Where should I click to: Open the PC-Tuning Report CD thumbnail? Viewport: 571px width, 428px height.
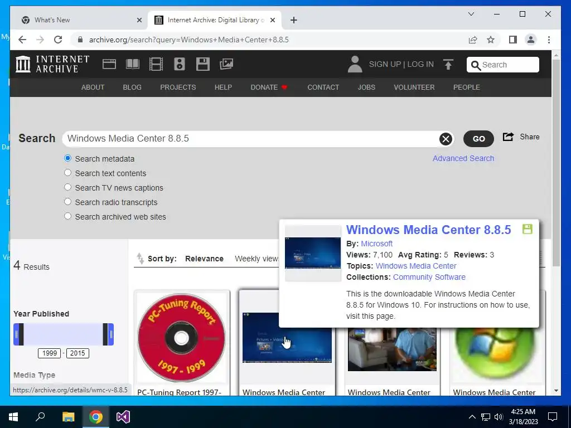pyautogui.click(x=181, y=337)
